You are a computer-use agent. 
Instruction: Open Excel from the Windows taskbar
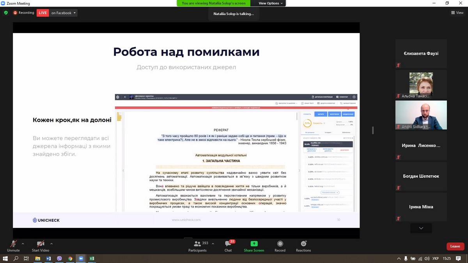point(92,258)
